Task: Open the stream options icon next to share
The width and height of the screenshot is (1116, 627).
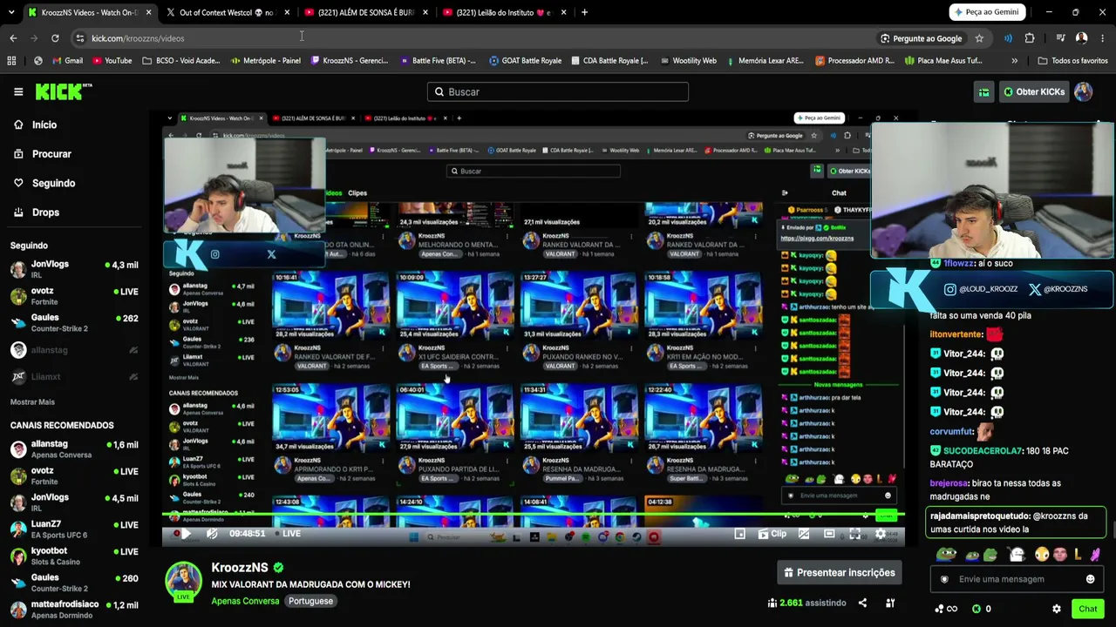Action: pos(890,603)
